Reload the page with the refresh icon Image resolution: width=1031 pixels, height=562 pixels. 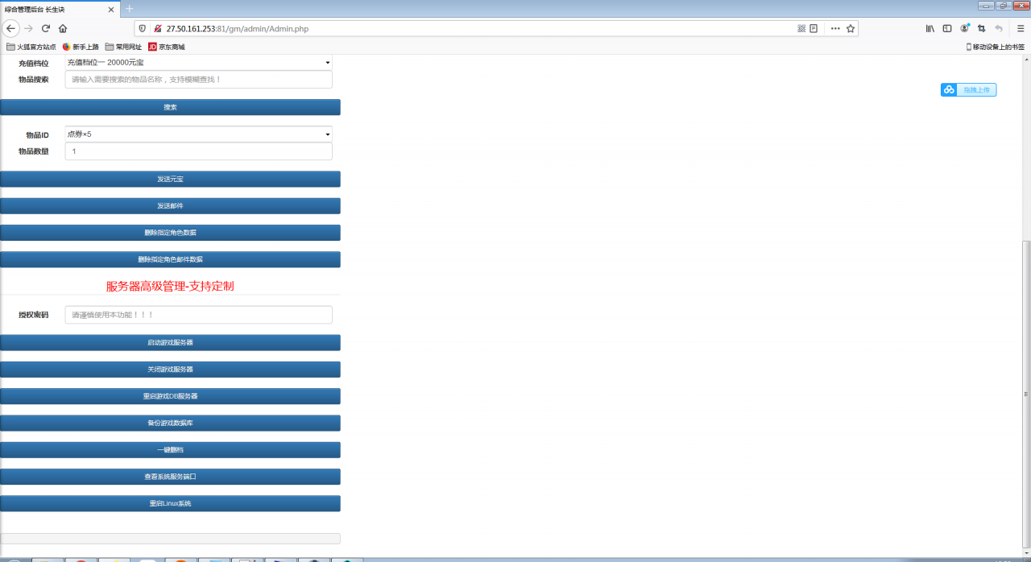(x=46, y=28)
